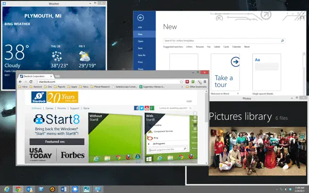Bookmark the page with the star icon
Screen dimensions: 309x193
pyautogui.click(x=181, y=82)
